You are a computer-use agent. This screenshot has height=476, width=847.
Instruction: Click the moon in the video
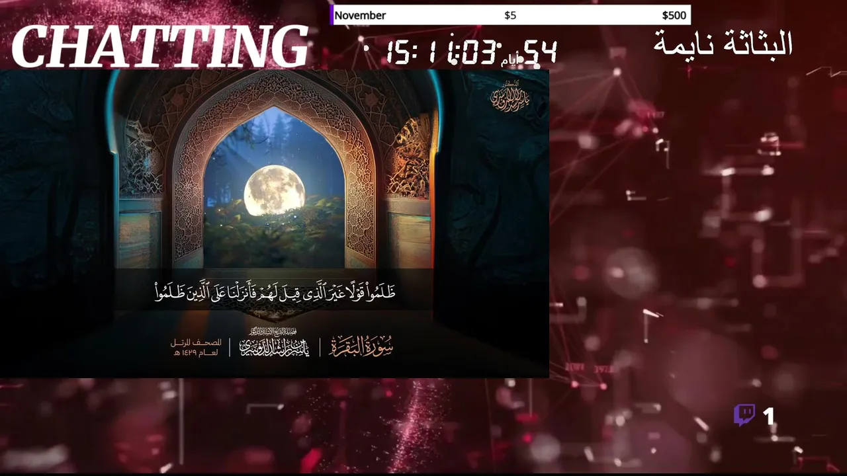point(274,190)
